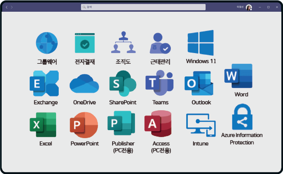Screen dimensions: 283x174
Task: Select the 근태관리 attendance icon
Action: click(x=160, y=43)
